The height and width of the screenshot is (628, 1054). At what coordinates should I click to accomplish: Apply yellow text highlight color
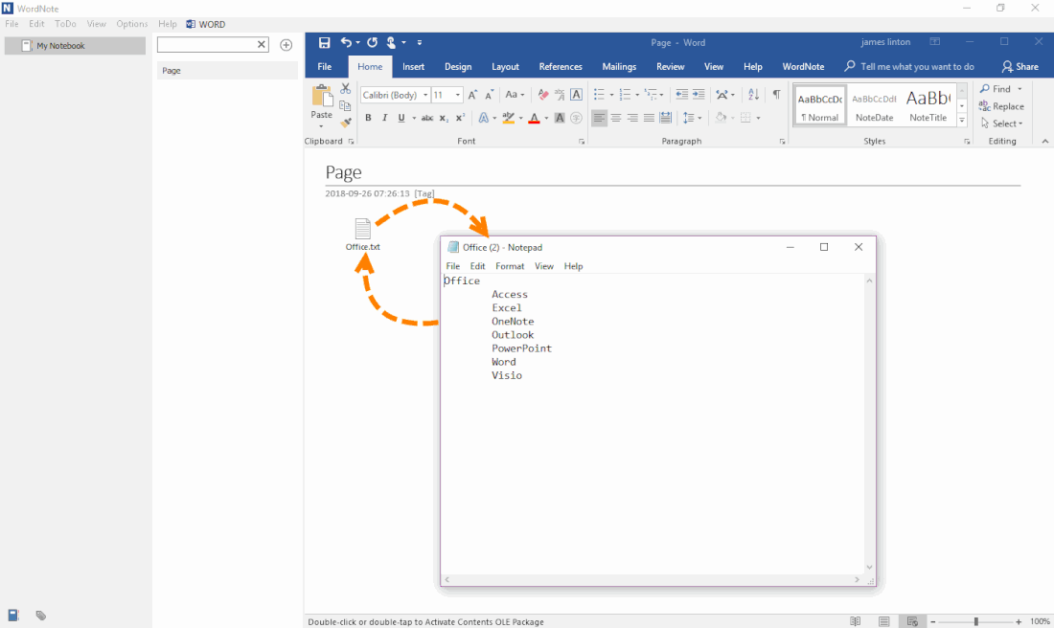point(508,118)
